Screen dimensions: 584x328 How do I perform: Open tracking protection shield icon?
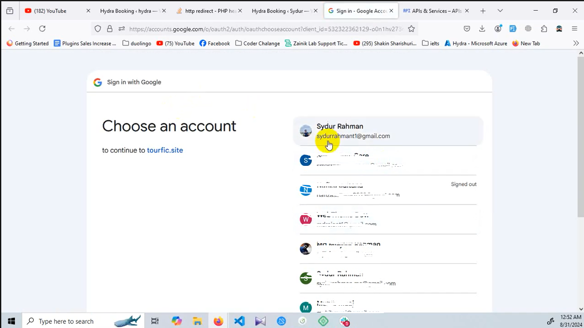point(98,29)
